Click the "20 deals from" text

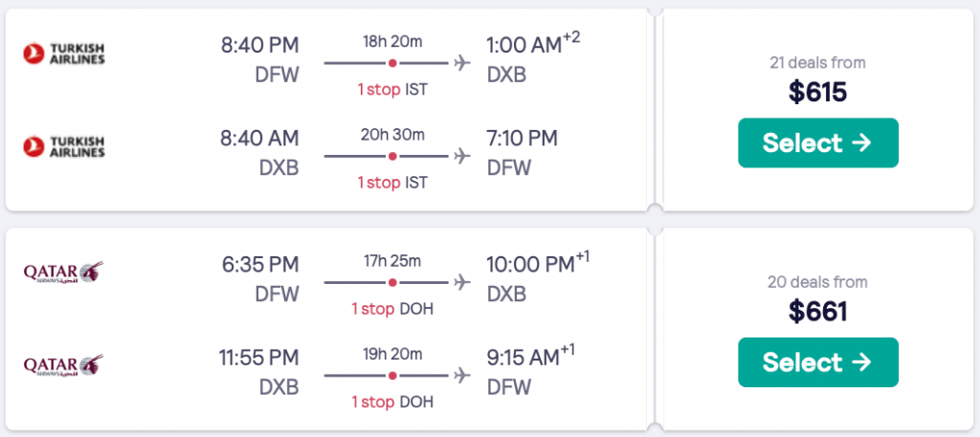[818, 282]
